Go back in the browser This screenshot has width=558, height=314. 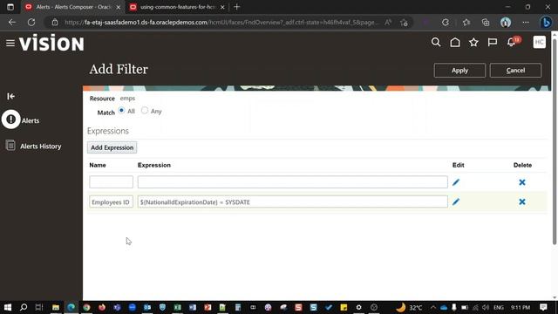click(x=12, y=23)
